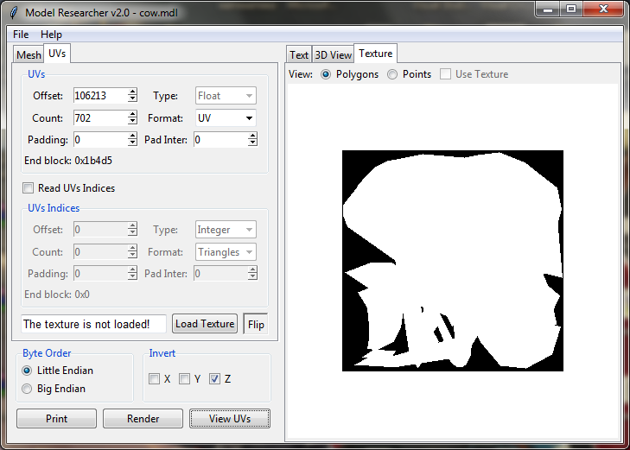
Task: Click UVs Indices Pad Inter field
Action: click(x=220, y=274)
